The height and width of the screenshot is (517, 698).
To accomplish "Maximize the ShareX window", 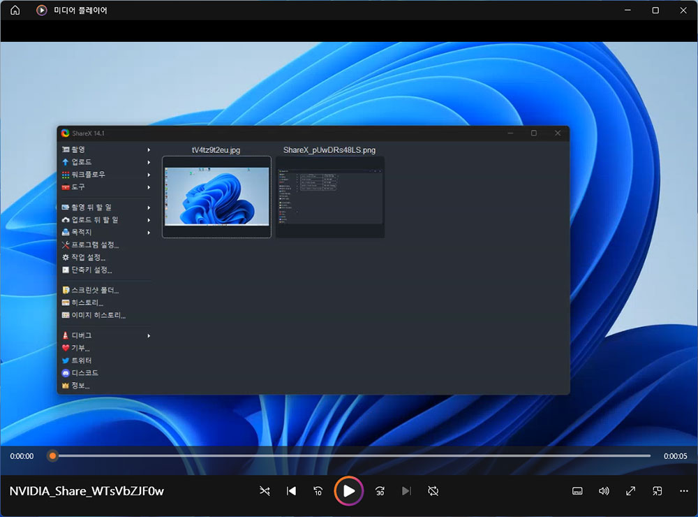I will [x=534, y=133].
